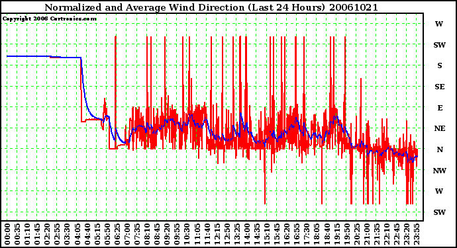Select the 'Copyright 2006 Cartronics.com' text
The height and width of the screenshot is (248, 457).
[x=49, y=19]
